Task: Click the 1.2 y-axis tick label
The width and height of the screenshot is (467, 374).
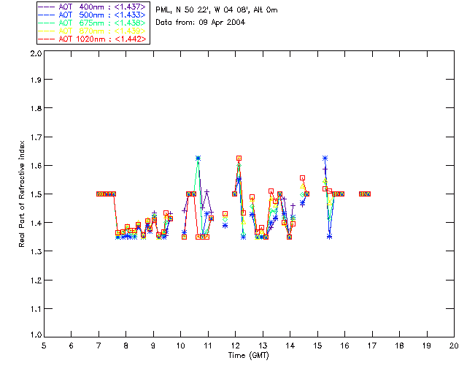Action: coord(36,280)
